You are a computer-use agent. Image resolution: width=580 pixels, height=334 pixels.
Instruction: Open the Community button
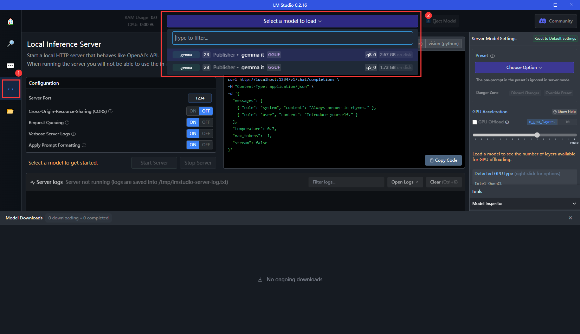(556, 21)
